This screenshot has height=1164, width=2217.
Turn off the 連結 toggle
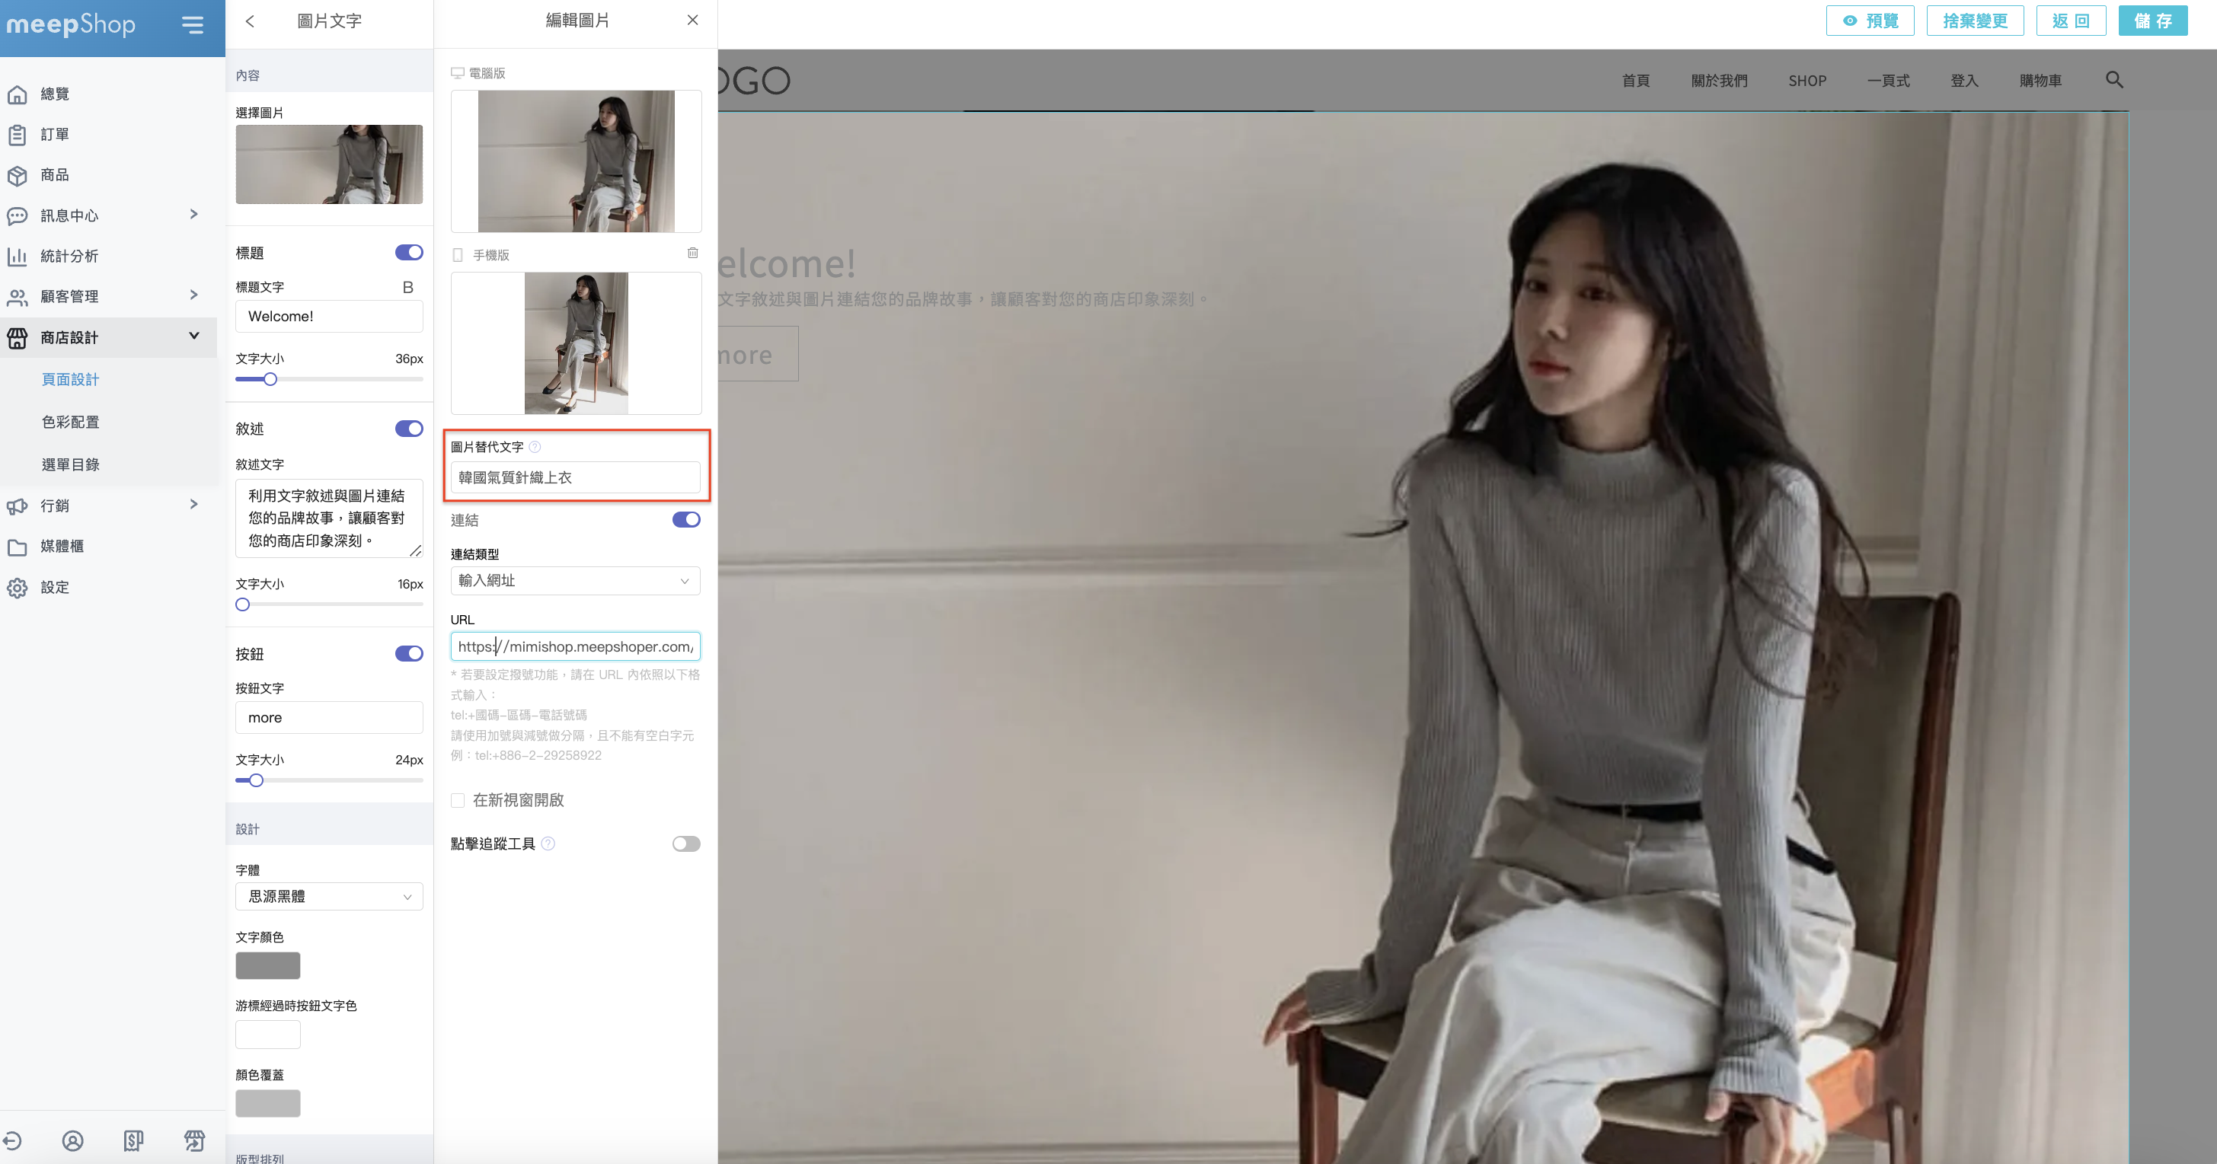click(x=685, y=520)
